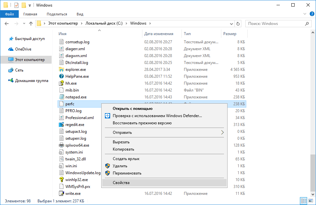
Task: Open the Вид ribbon tab
Action: (x=80, y=14)
